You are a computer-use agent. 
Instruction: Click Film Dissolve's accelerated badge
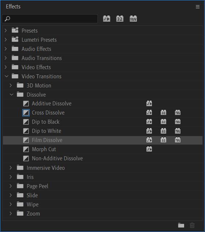pyautogui.click(x=149, y=140)
